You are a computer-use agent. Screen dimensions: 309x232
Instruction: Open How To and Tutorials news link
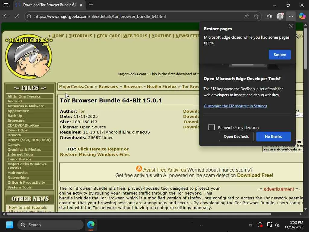[28, 207]
